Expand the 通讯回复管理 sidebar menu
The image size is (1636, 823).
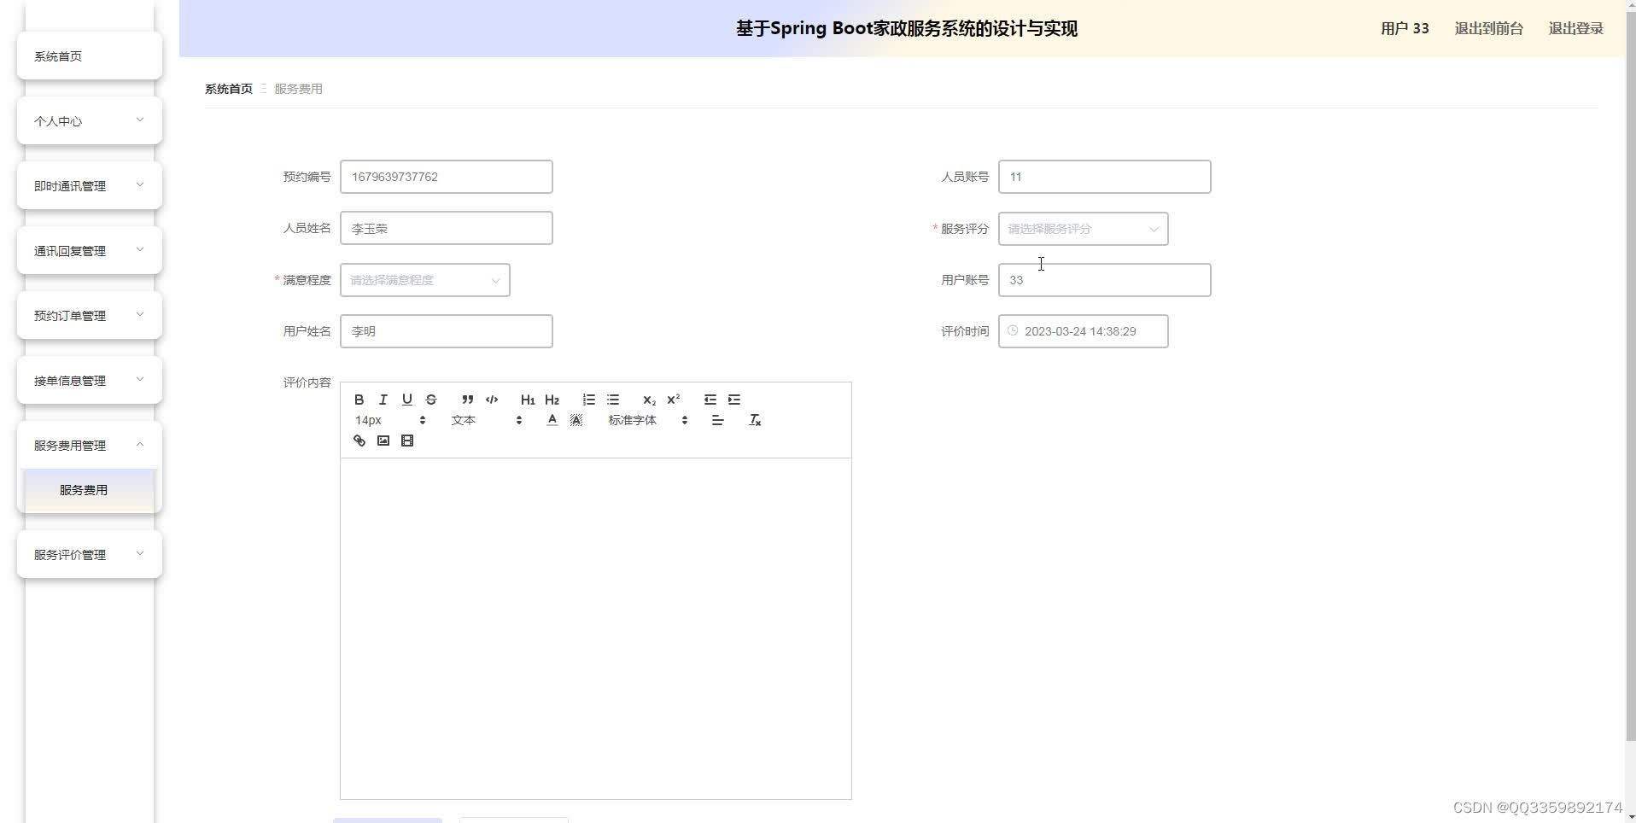[x=90, y=250]
